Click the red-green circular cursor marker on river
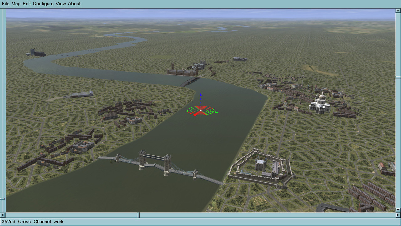401x226 pixels. tap(201, 111)
